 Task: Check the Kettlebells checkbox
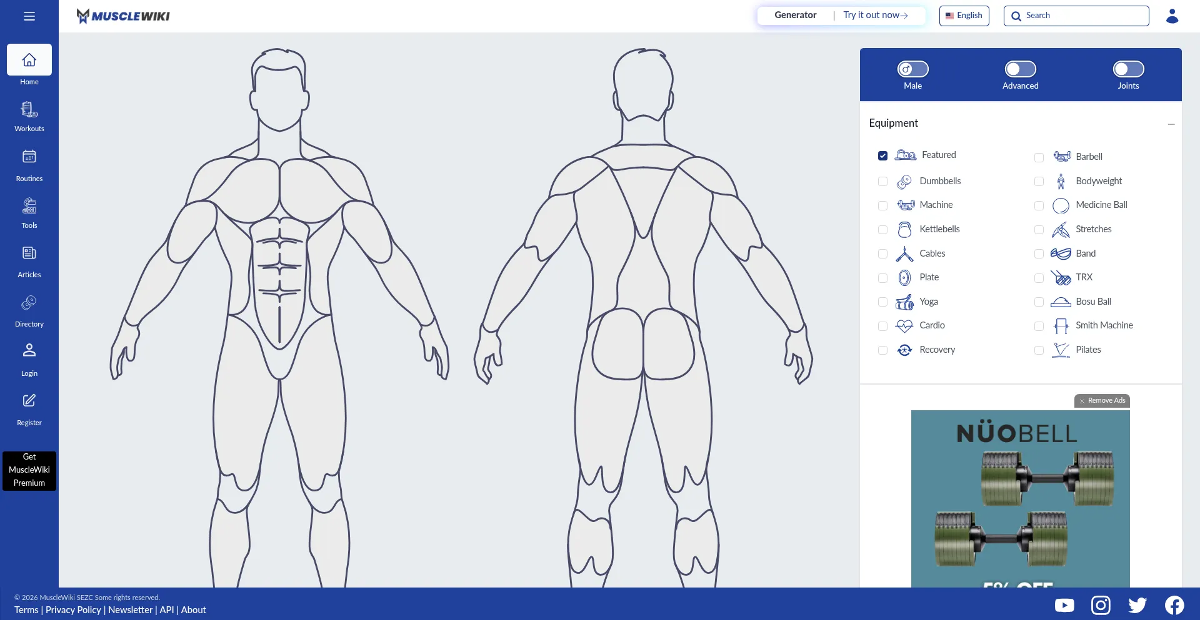coord(882,230)
